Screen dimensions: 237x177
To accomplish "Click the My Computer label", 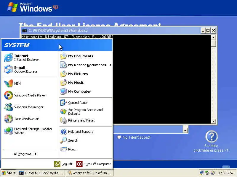I will coord(79,91).
